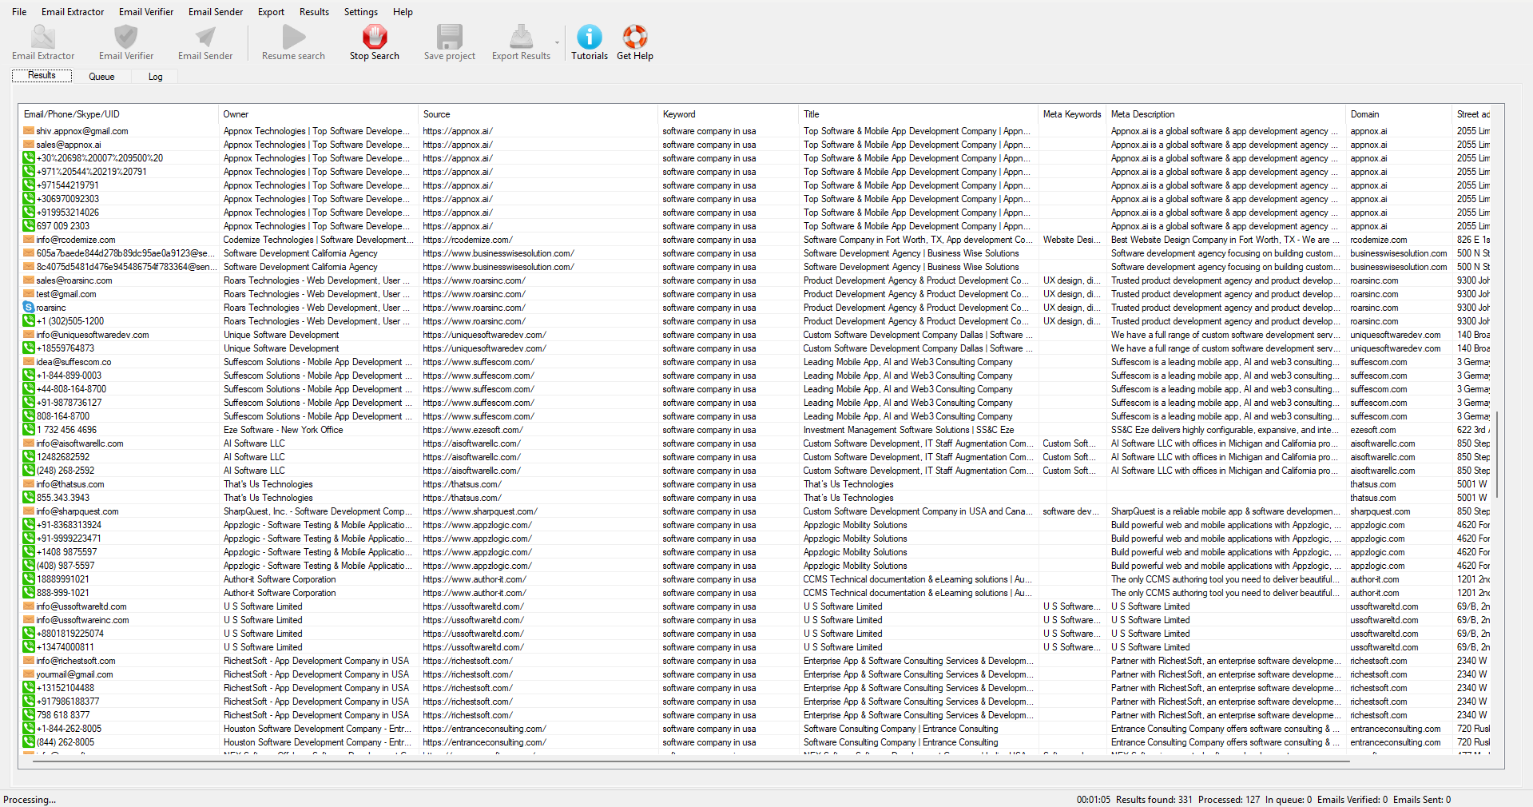Viewport: 1533px width, 807px height.
Task: Click envelope icon for shiv.appnox@gmail.com
Action: (x=28, y=131)
